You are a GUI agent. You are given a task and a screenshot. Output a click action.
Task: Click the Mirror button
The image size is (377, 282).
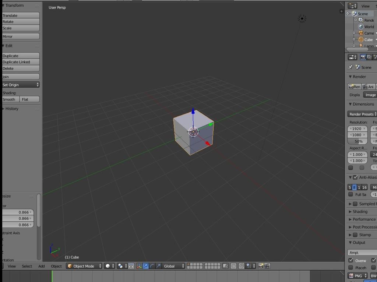[21, 36]
